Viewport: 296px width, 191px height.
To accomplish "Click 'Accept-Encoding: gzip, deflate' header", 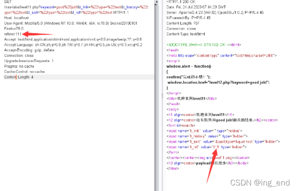I will 29,50.
